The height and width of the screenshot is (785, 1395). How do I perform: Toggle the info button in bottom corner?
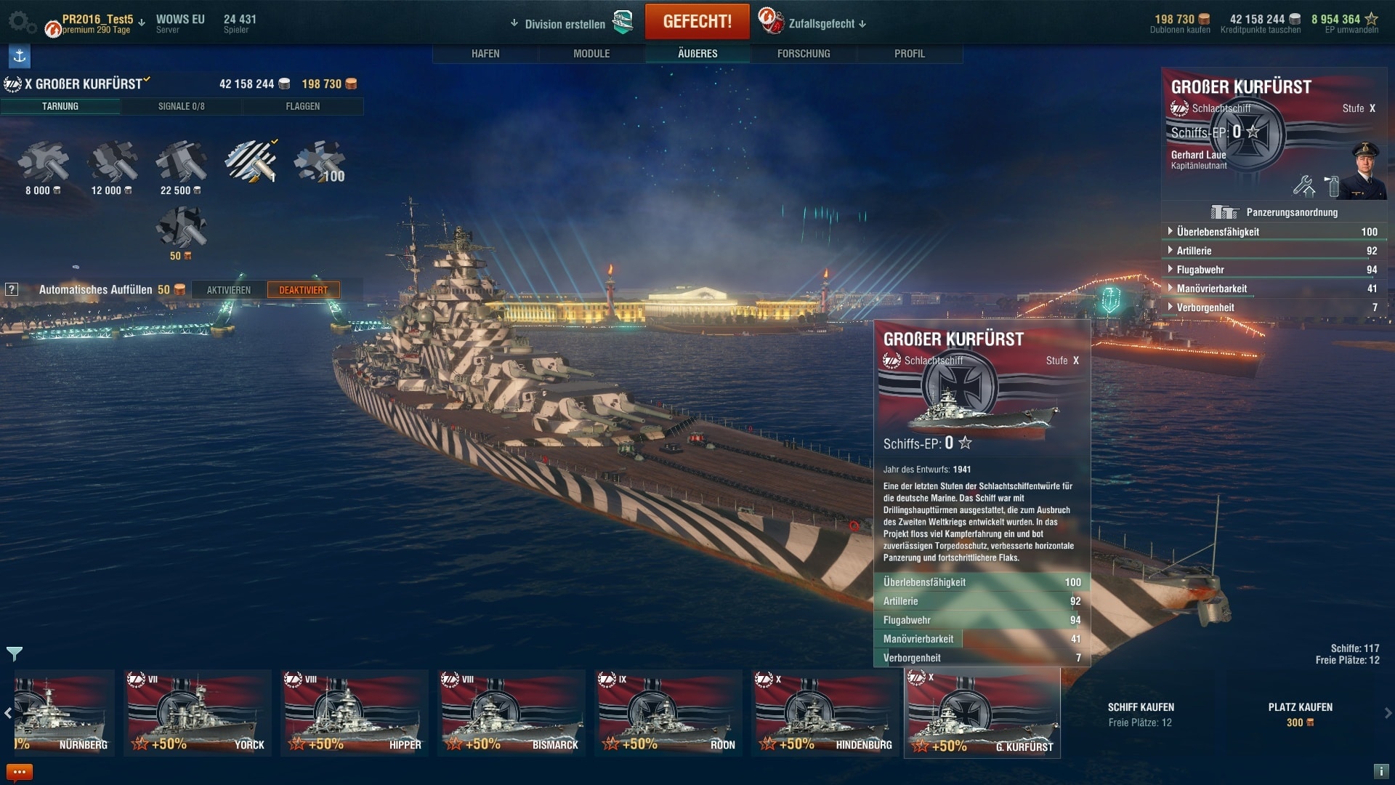coord(1381,771)
